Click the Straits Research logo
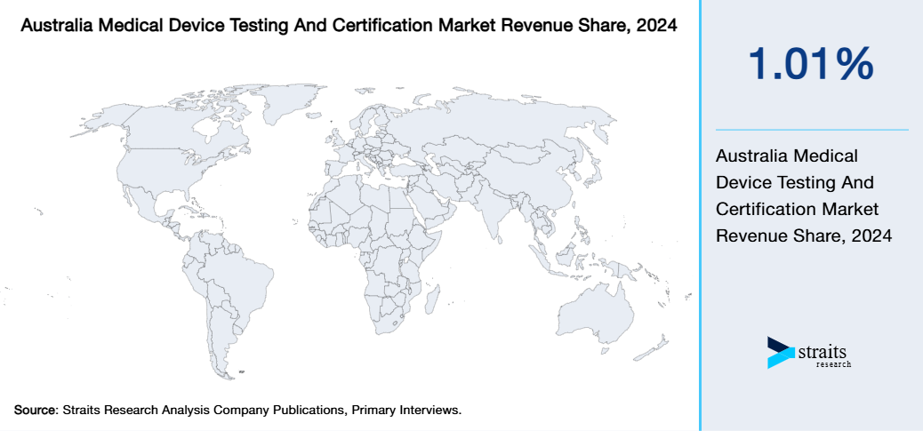Image resolution: width=923 pixels, height=431 pixels. pos(809,352)
